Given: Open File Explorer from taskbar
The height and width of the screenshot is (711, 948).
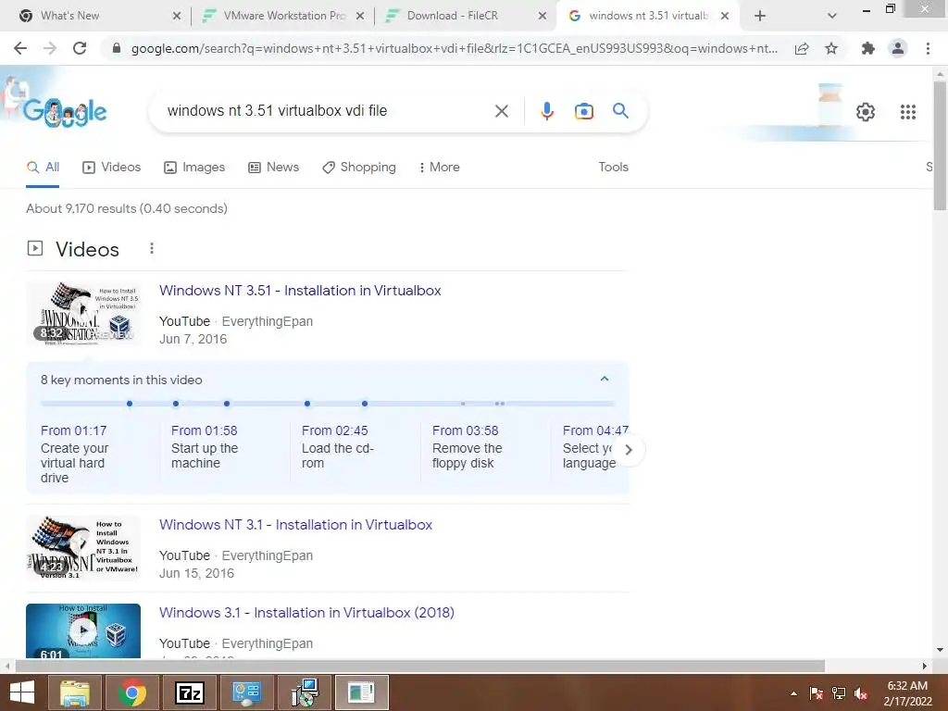Looking at the screenshot, I should pos(74,692).
